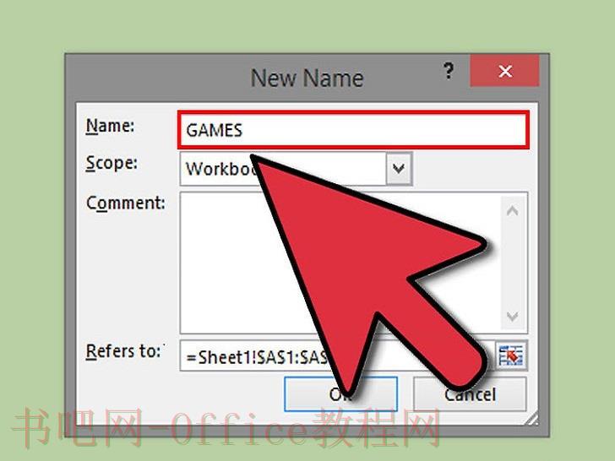Click the Comment box scrollbar track
615x461 pixels.
(x=512, y=263)
